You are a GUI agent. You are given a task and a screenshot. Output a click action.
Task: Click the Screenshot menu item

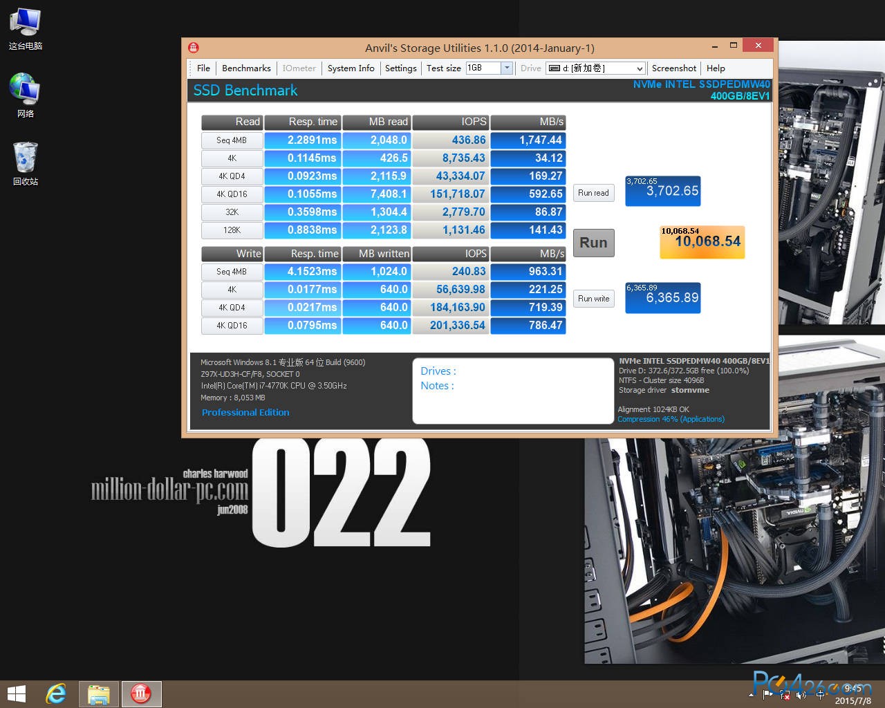[x=674, y=68]
